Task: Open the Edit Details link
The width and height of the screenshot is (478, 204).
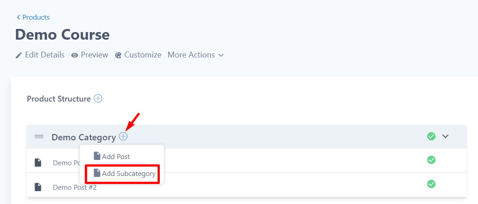Action: coord(45,55)
